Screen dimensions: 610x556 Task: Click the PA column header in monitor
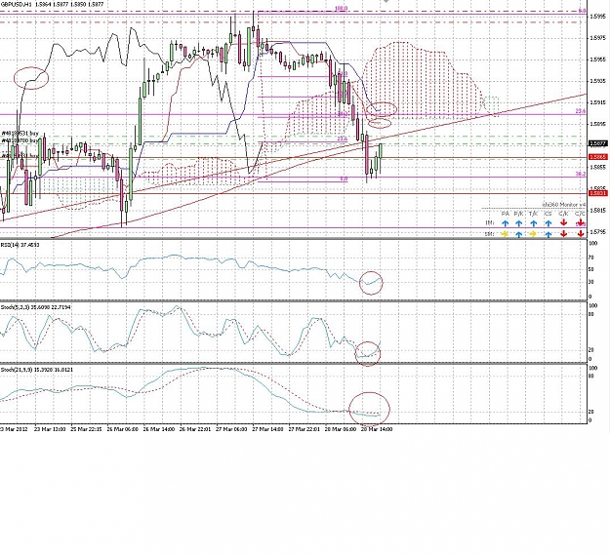[505, 214]
